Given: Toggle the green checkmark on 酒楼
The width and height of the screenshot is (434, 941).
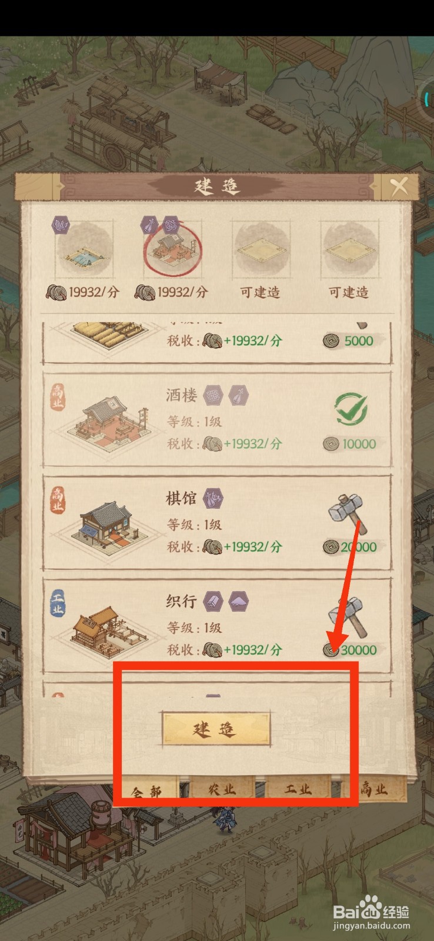Looking at the screenshot, I should [x=351, y=409].
